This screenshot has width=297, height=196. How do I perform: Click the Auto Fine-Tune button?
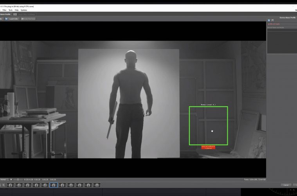point(28,18)
